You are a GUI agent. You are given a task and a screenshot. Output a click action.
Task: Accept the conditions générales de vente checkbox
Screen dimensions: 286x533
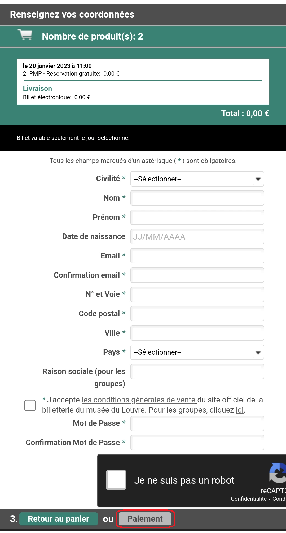click(30, 405)
